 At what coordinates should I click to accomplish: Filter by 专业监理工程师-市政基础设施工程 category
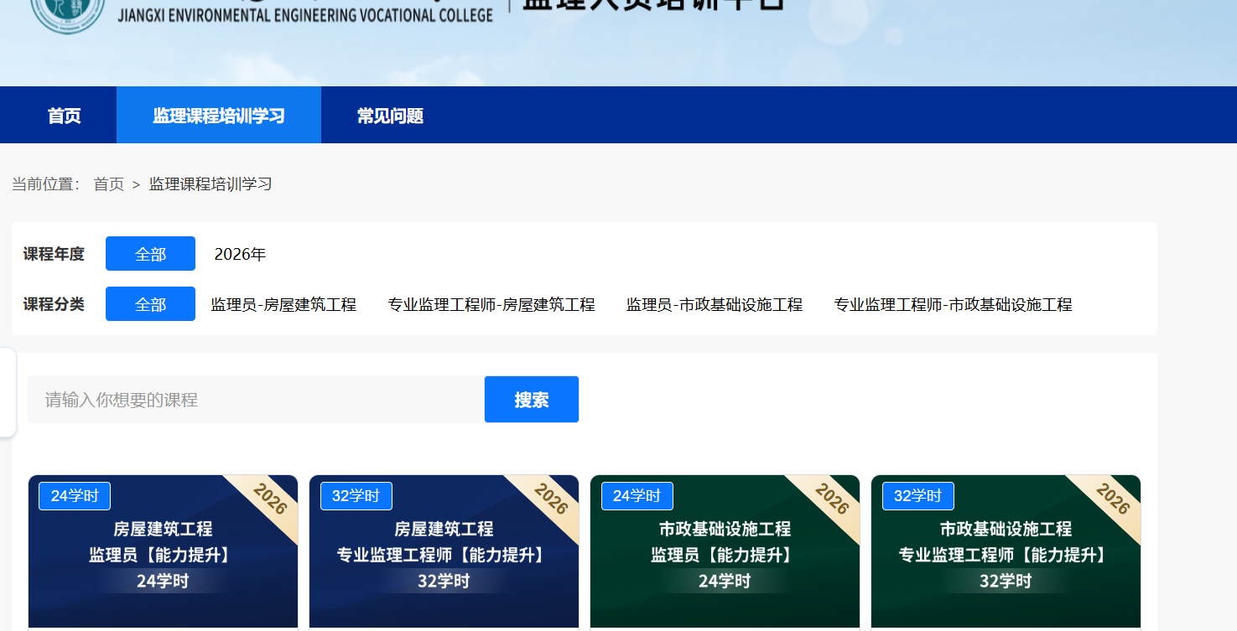click(953, 305)
